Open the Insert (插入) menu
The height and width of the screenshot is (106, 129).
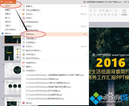[10, 18]
